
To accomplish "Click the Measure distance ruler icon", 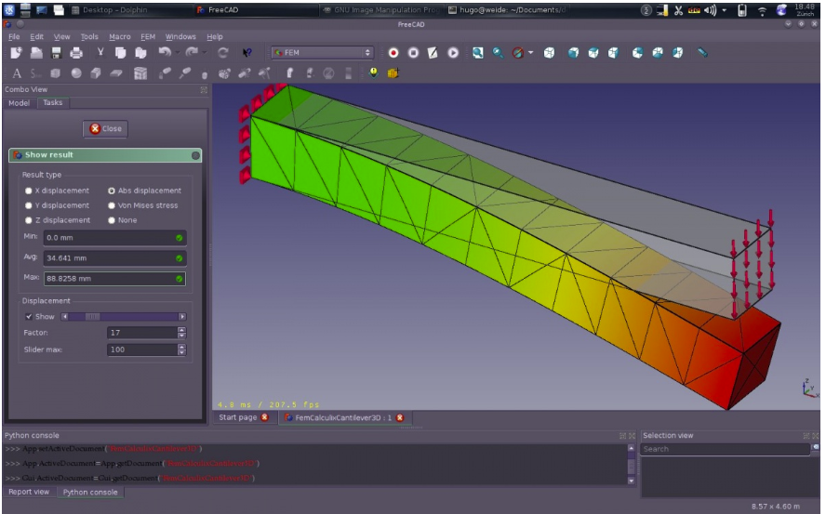I will click(702, 54).
